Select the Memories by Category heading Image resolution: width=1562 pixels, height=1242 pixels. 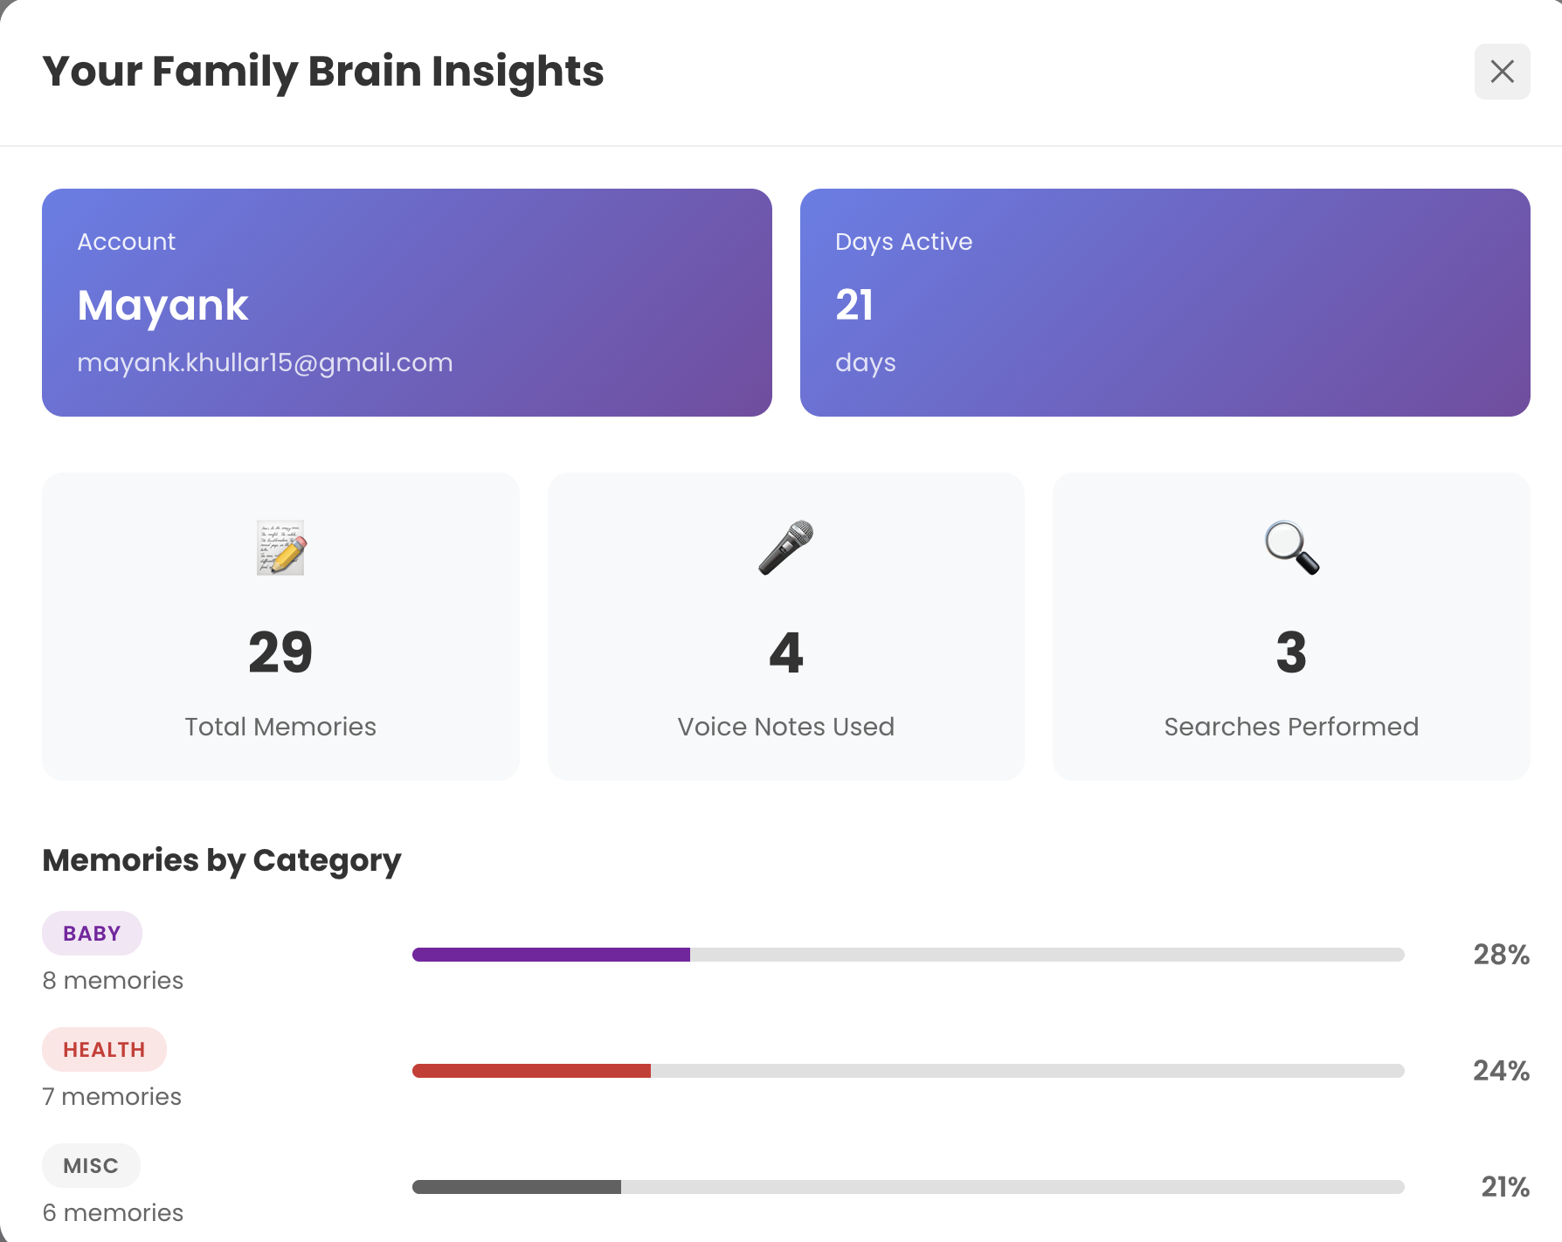(221, 860)
